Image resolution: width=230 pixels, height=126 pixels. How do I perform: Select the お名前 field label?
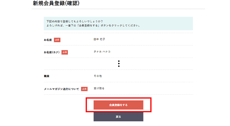[x=48, y=40]
